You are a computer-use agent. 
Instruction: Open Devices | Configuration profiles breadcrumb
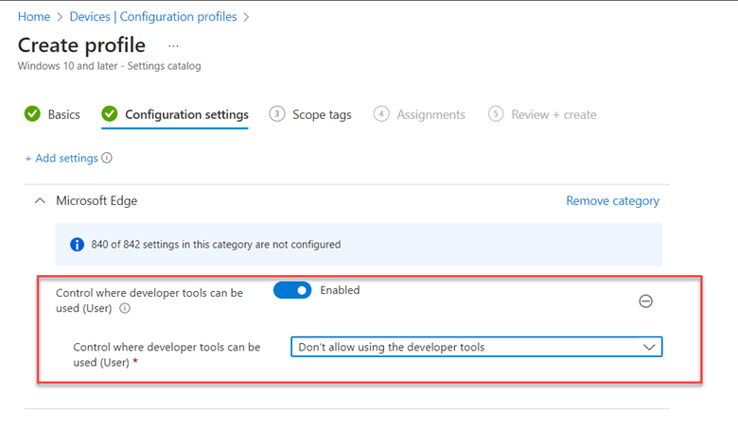click(x=153, y=16)
